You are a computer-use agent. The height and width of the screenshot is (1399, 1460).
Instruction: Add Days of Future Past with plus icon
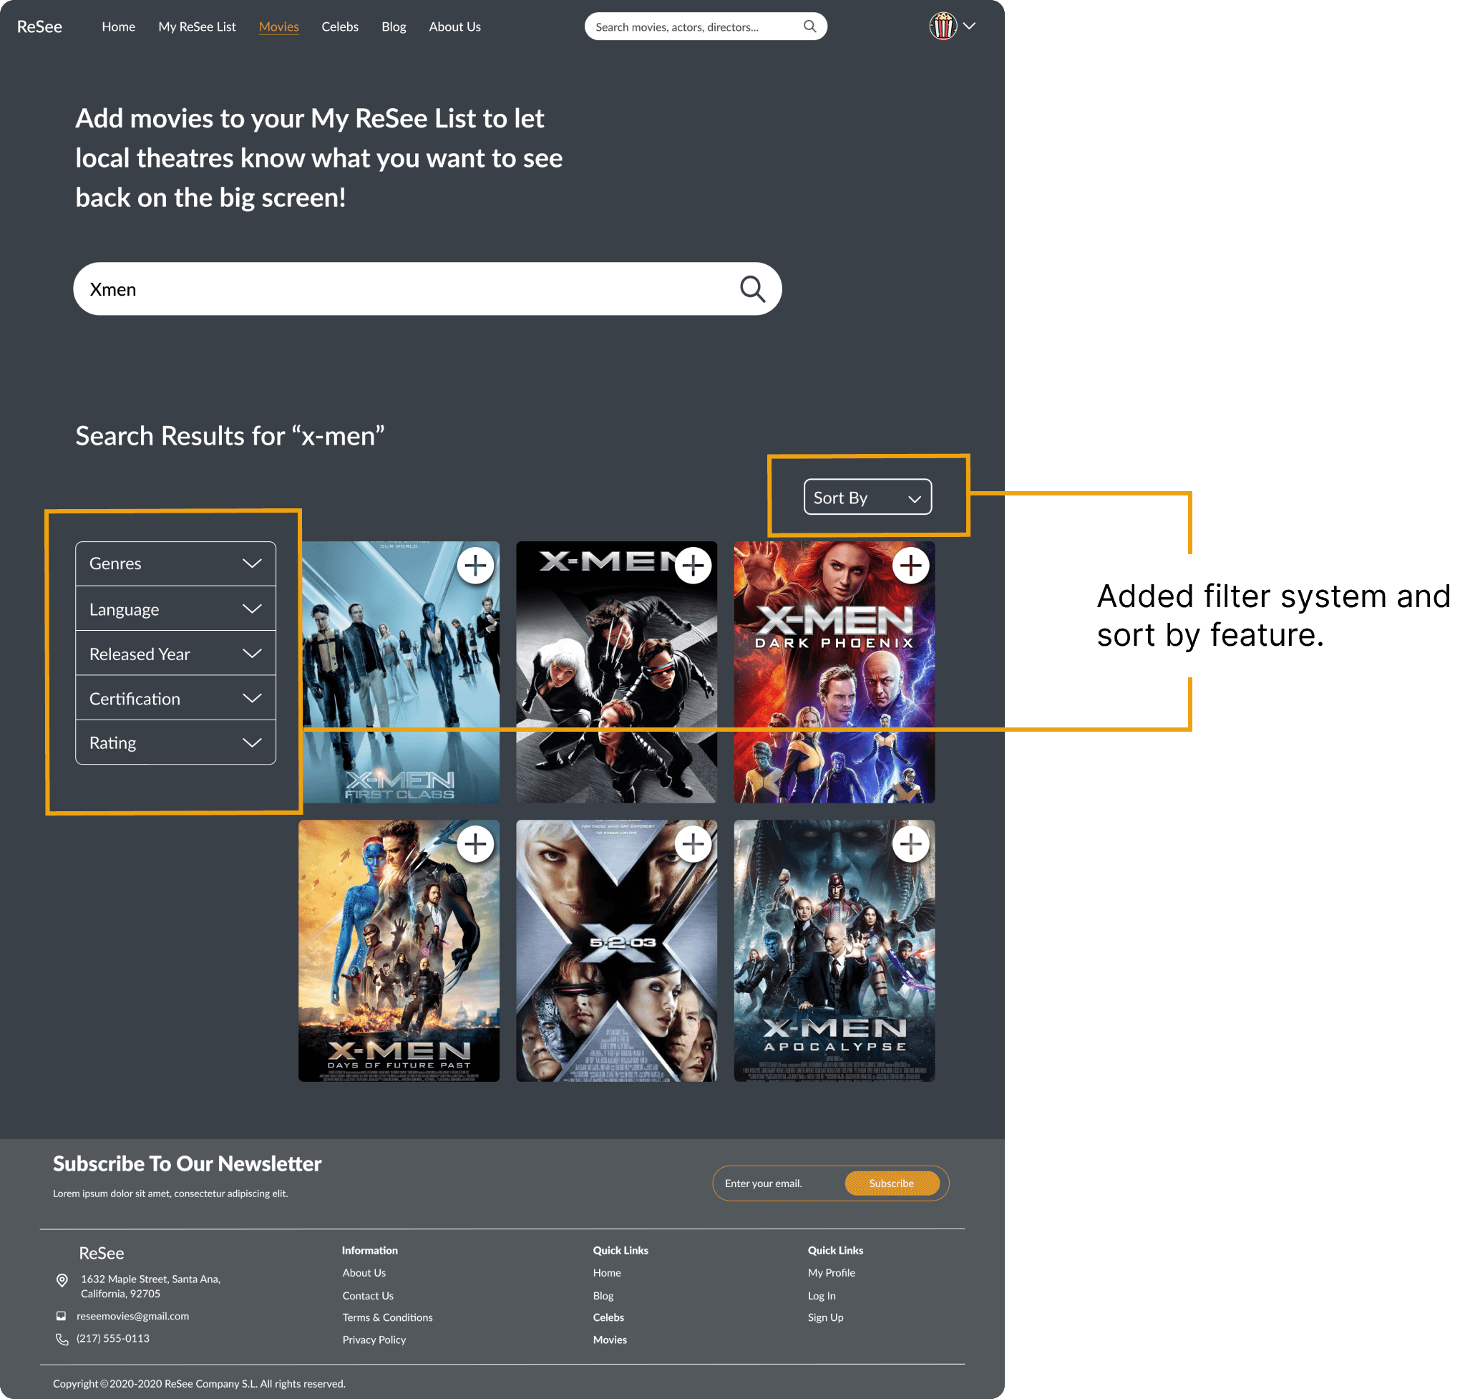click(x=475, y=844)
